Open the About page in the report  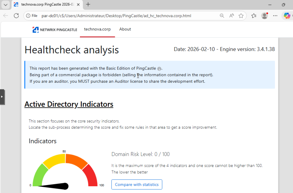pos(125,29)
